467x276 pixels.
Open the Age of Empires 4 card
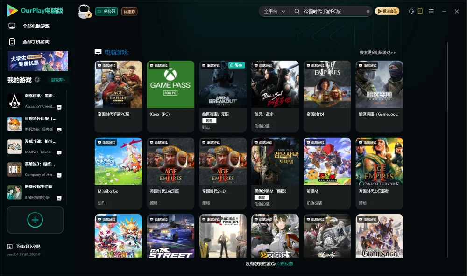click(x=327, y=97)
